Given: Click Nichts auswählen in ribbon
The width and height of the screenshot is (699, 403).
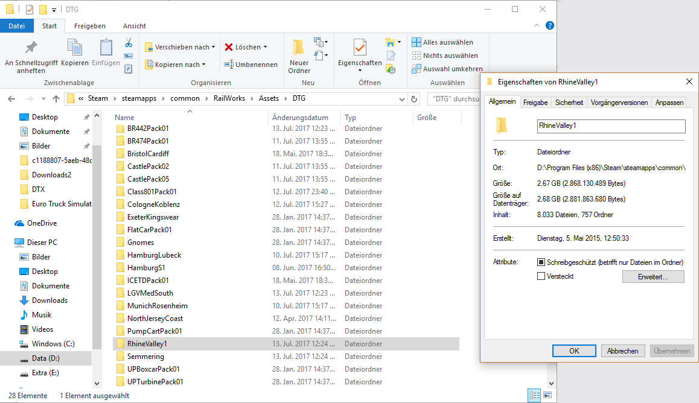Looking at the screenshot, I should coord(445,56).
